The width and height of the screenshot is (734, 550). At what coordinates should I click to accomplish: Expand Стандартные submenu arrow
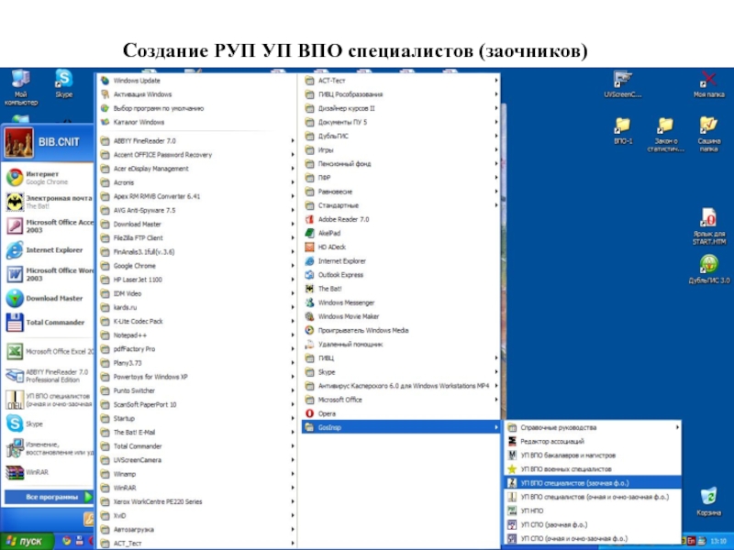point(495,205)
